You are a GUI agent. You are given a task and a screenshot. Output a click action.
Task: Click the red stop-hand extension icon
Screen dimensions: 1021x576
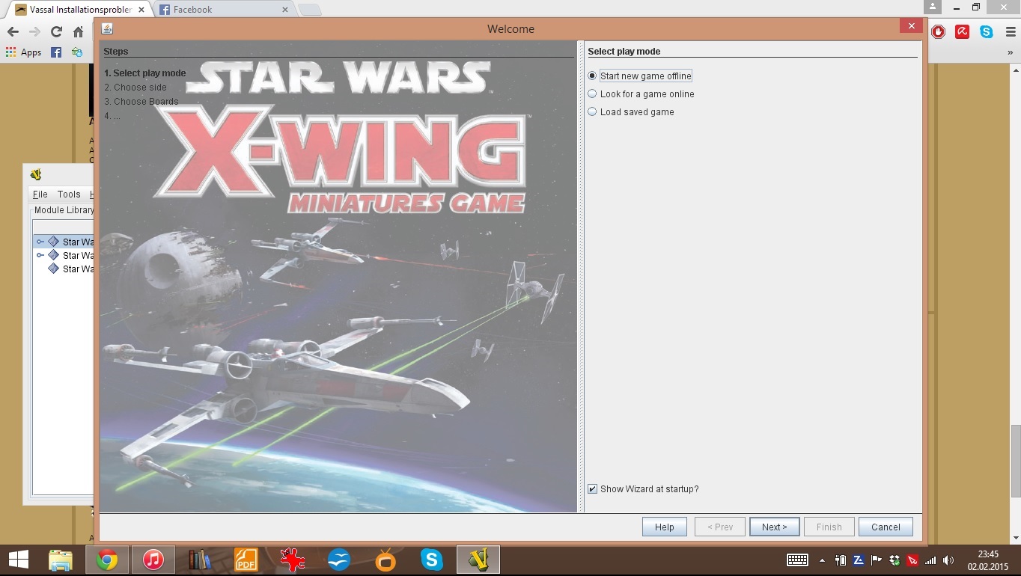point(939,31)
